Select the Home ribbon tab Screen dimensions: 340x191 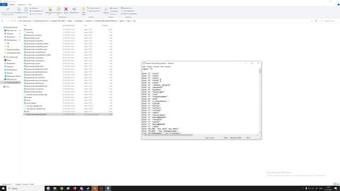click(12, 4)
